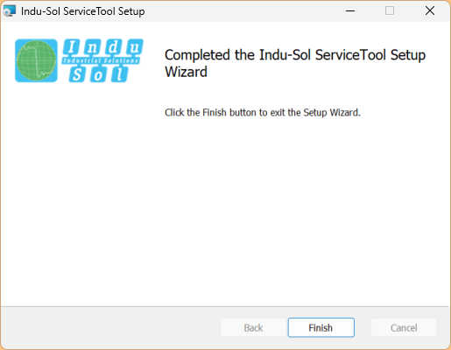Click the greyed-out Back button
Screen dimensions: 451x350
coord(253,327)
